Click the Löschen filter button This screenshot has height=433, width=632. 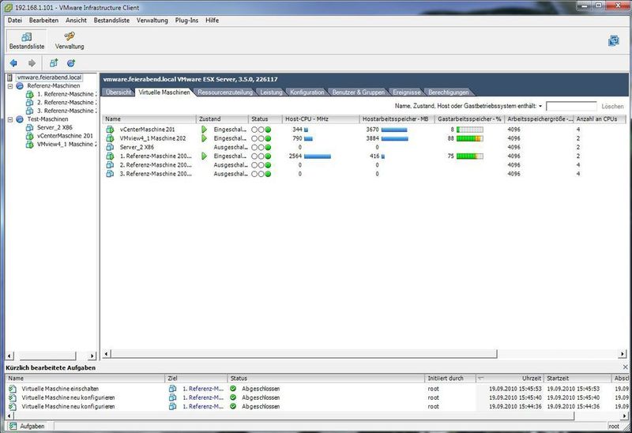612,107
